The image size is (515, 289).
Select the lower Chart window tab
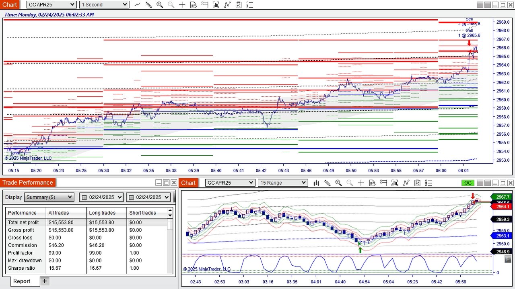pyautogui.click(x=188, y=183)
